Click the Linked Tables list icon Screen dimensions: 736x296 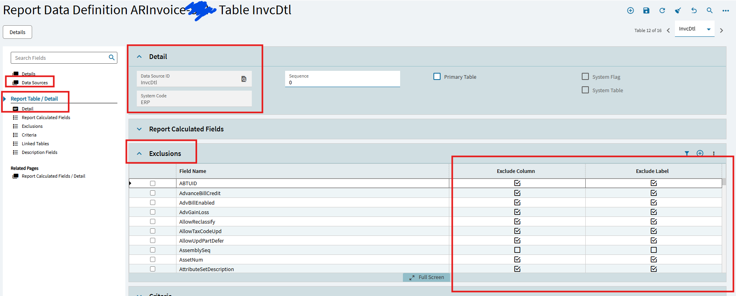[15, 144]
